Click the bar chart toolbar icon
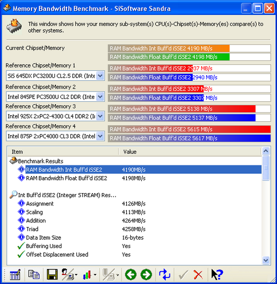This screenshot has width=277, height=284. pyautogui.click(x=87, y=275)
